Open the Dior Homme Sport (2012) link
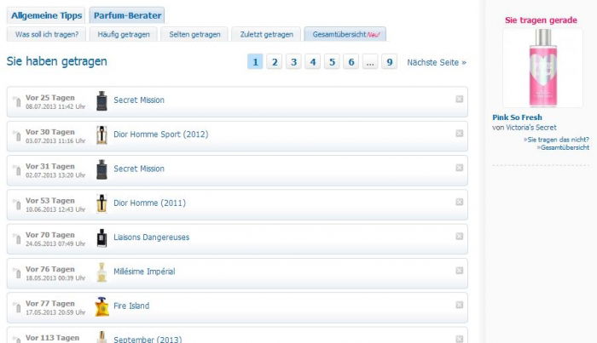This screenshot has height=343, width=597. 160,134
